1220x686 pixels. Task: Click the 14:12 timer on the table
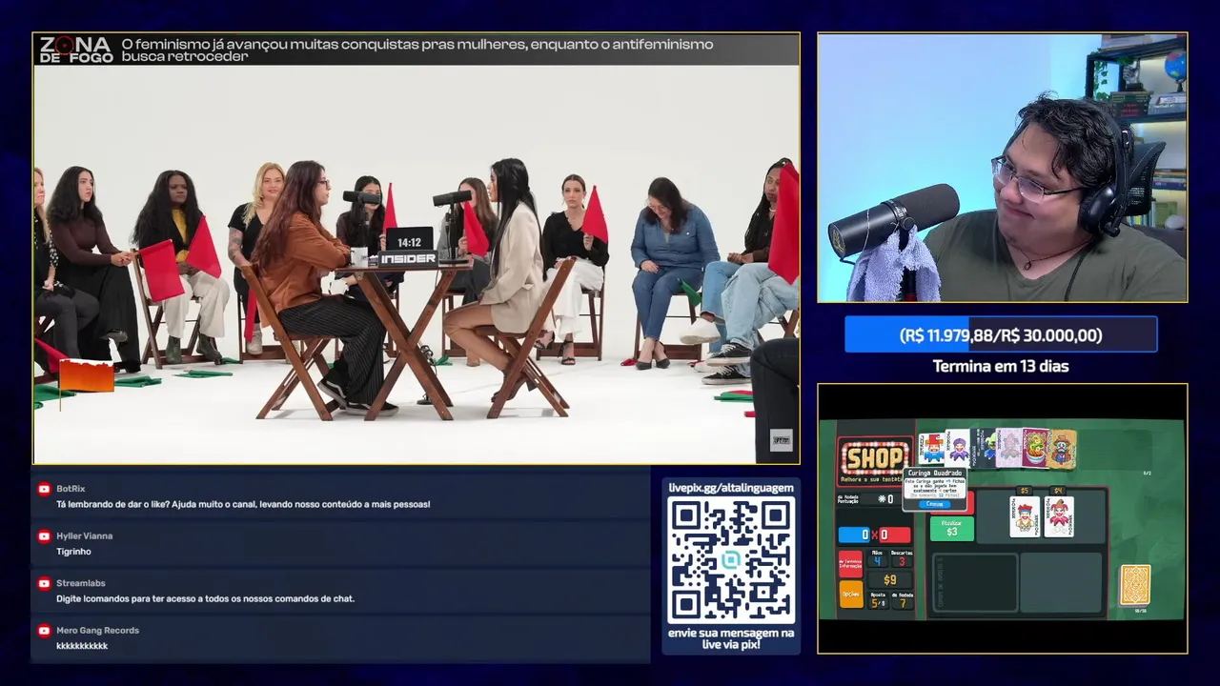(409, 242)
